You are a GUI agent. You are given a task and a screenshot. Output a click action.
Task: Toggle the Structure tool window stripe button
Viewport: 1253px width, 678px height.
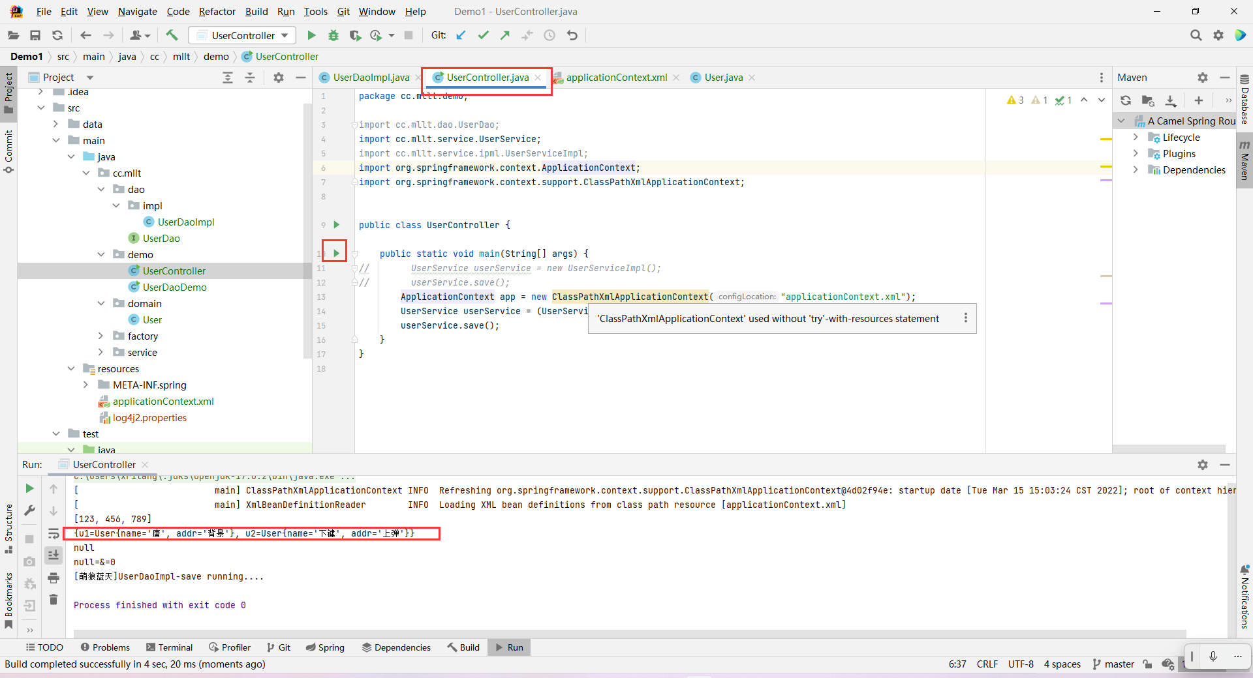coord(8,528)
